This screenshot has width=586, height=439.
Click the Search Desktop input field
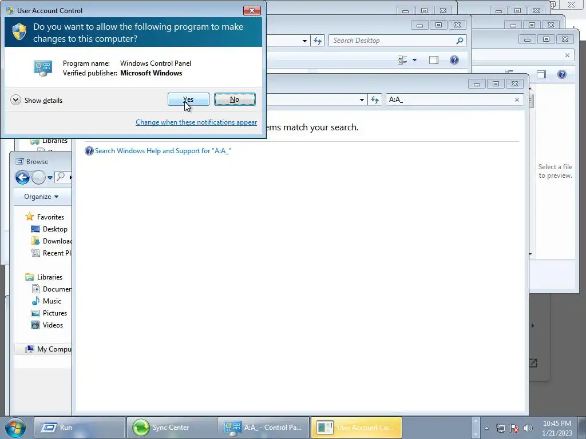[393, 41]
